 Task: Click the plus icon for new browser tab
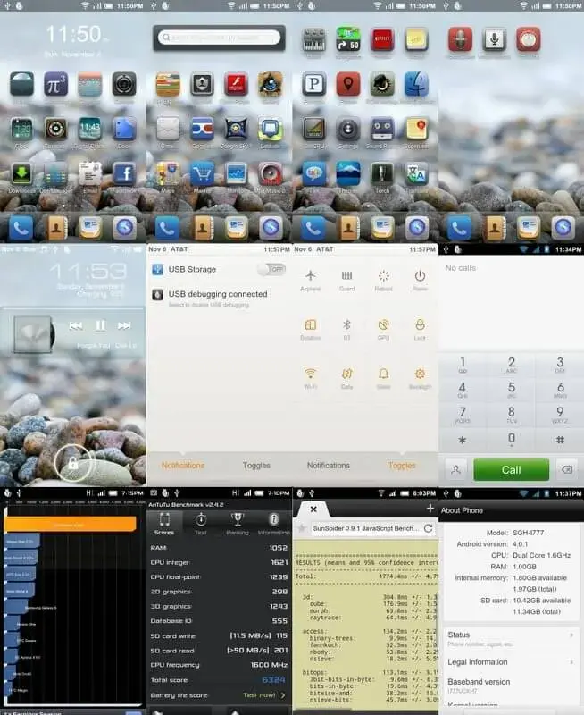430,508
